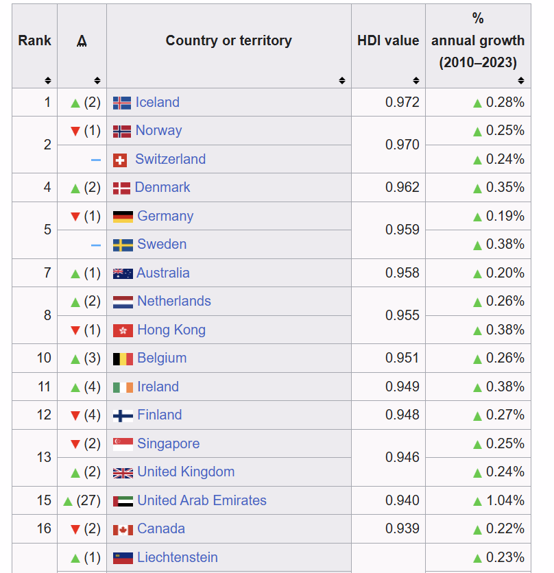Click the Australia flag icon
Screen dimensions: 554x573
click(123, 273)
